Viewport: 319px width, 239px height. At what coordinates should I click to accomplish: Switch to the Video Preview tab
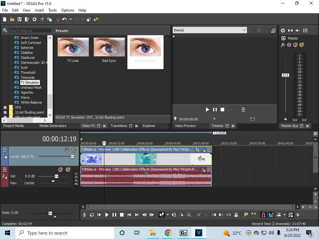(185, 126)
